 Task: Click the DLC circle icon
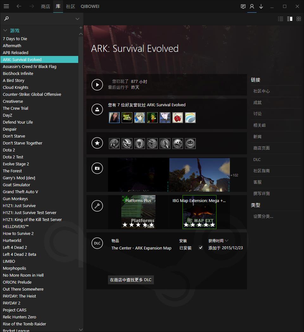click(97, 243)
